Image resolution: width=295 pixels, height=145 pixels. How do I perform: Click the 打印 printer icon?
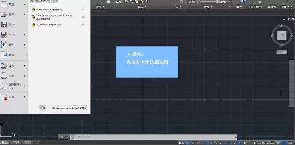[x=4, y=76]
